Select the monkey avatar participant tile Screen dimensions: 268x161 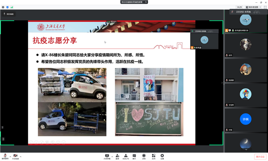246,95
